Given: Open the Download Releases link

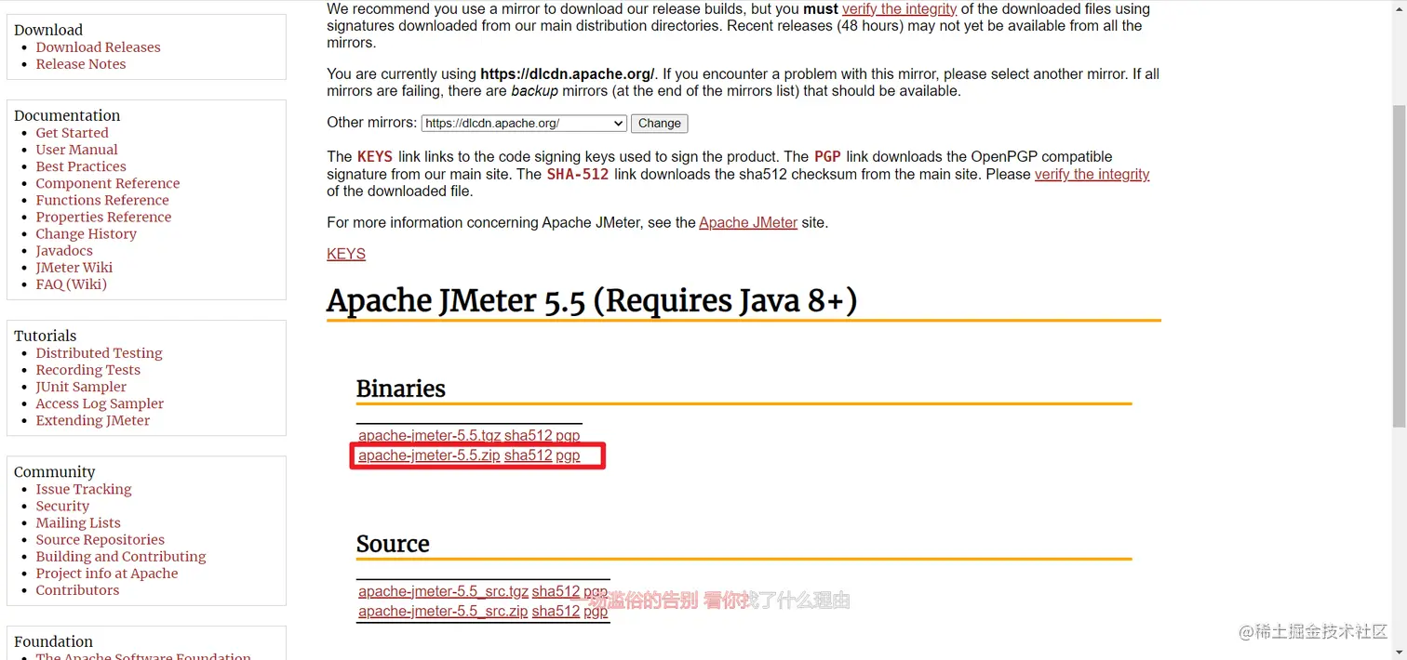Looking at the screenshot, I should click(98, 47).
